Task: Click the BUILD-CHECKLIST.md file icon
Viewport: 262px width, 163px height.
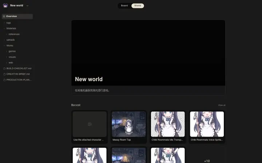Action: tap(4, 68)
